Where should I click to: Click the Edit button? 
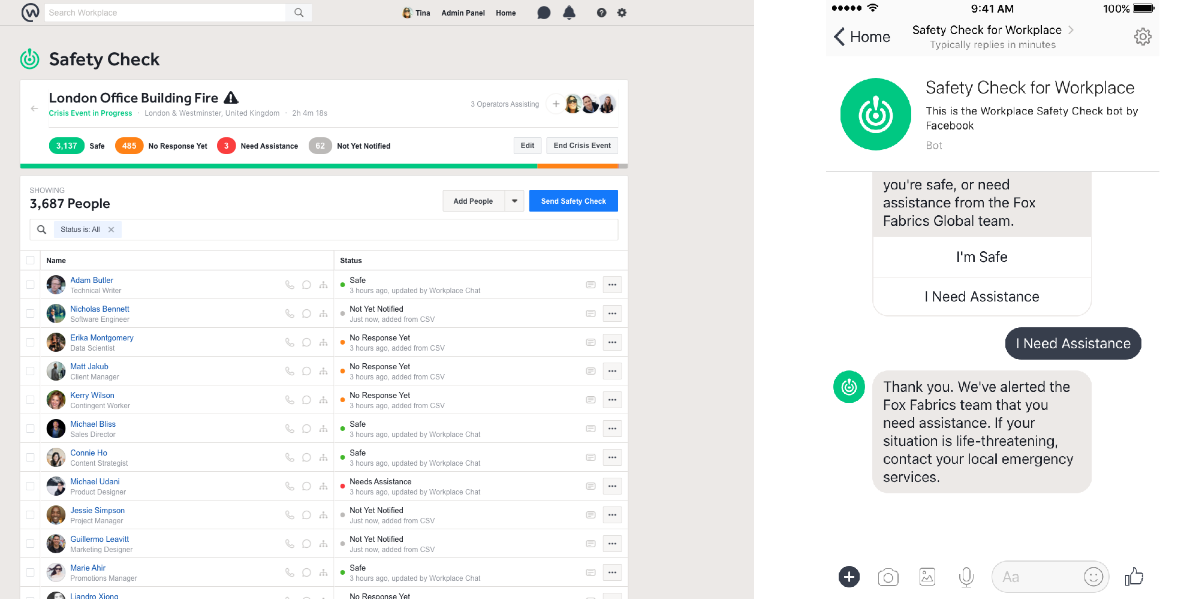click(528, 146)
